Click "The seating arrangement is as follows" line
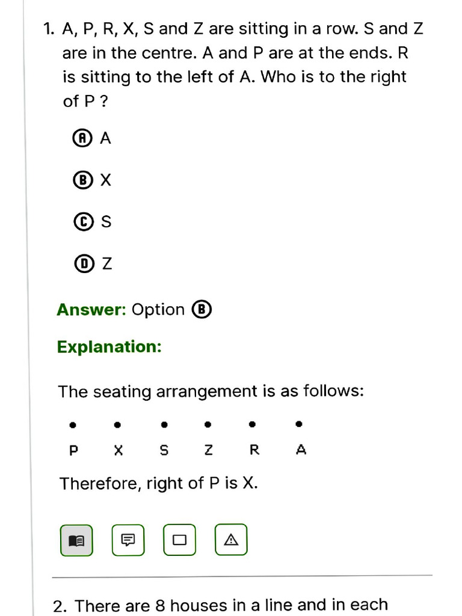 (x=211, y=392)
